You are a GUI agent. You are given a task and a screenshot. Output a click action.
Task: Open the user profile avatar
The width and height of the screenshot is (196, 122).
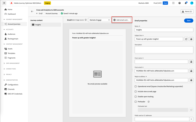192,3
